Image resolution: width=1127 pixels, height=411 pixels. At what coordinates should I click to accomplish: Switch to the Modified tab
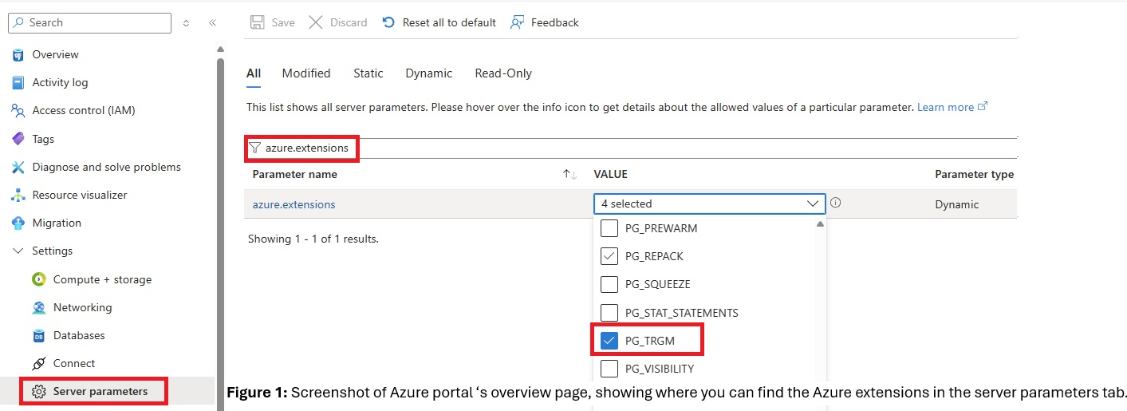pos(305,73)
